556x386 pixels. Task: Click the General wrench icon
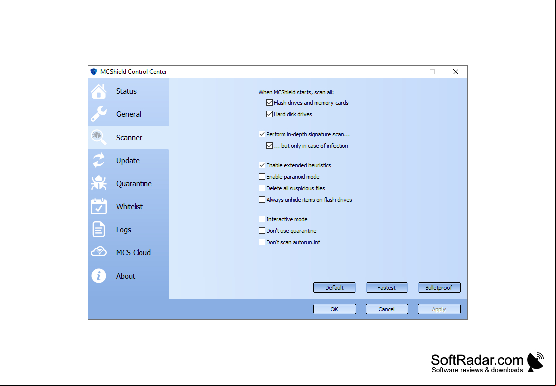[x=99, y=114]
